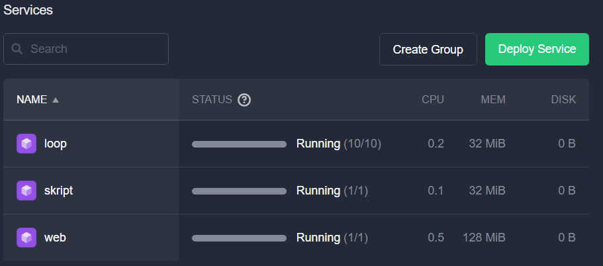Open the loop service
The width and height of the screenshot is (603, 266).
tap(56, 144)
